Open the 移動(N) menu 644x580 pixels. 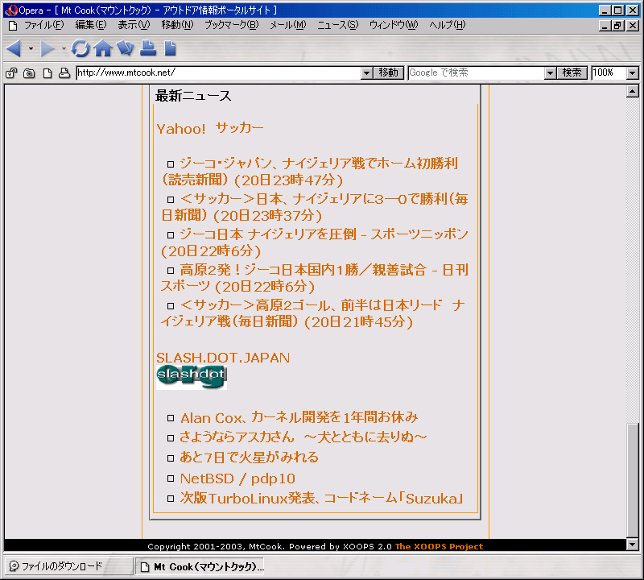coord(177,25)
